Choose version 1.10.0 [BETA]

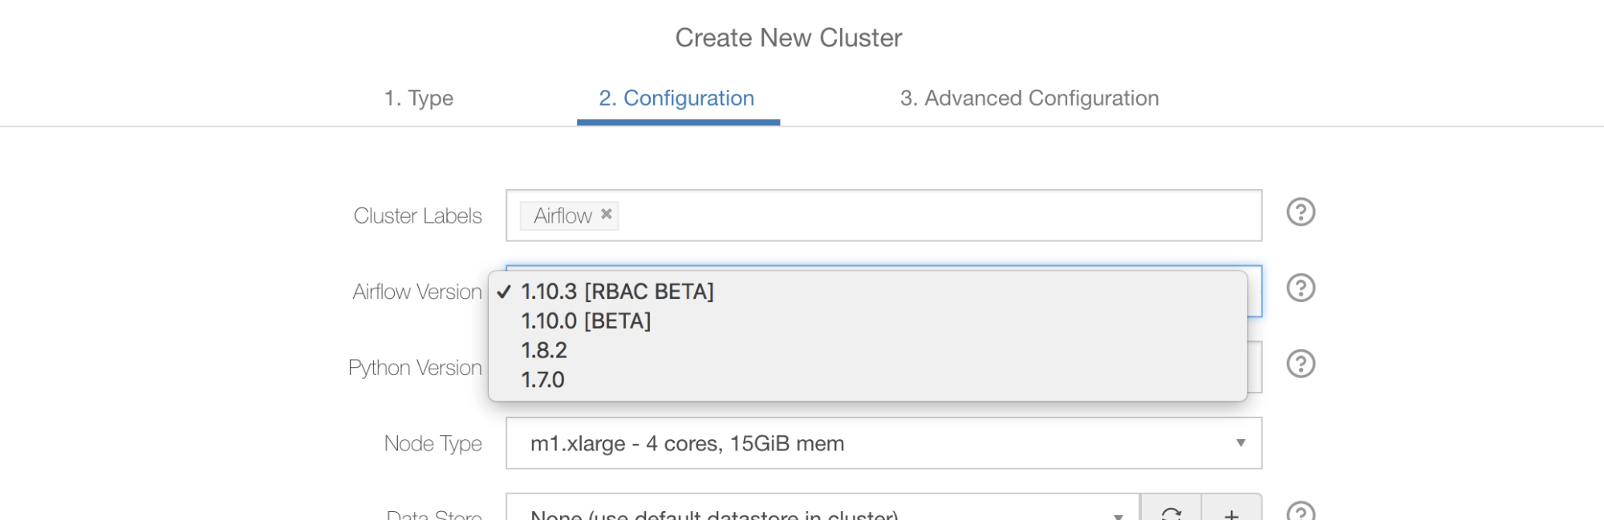click(x=867, y=320)
